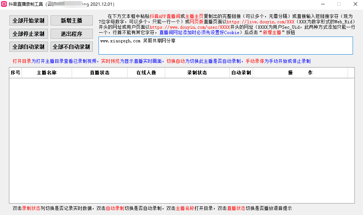Add a streamer with 新增主播

(x=72, y=21)
